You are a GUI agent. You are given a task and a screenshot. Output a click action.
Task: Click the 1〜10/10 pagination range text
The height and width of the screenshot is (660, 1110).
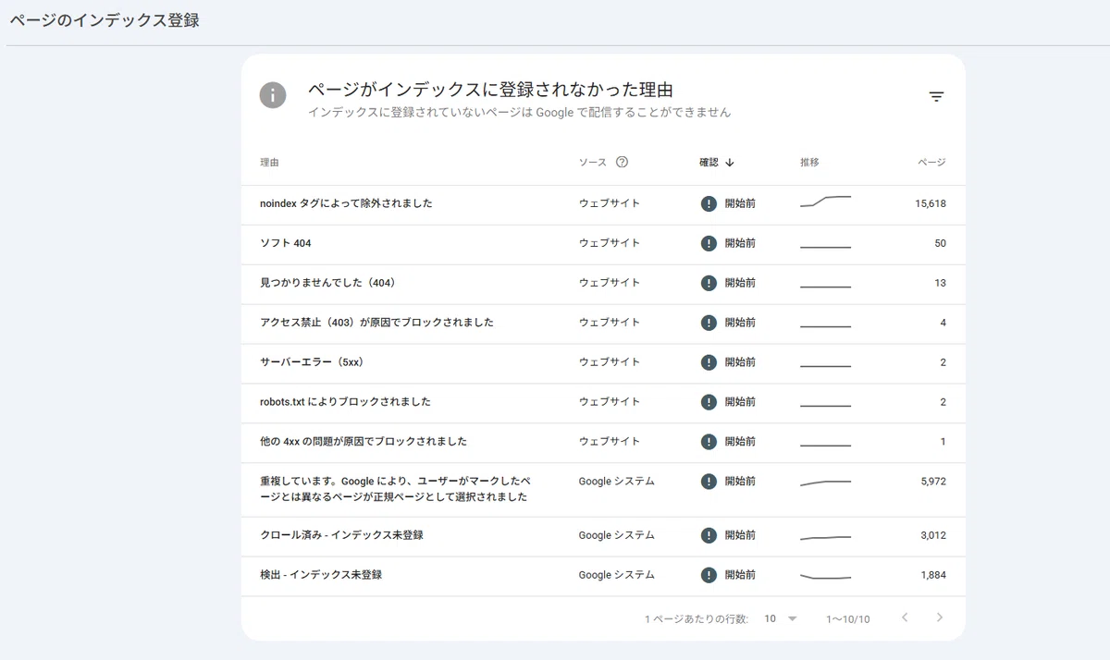(x=848, y=618)
